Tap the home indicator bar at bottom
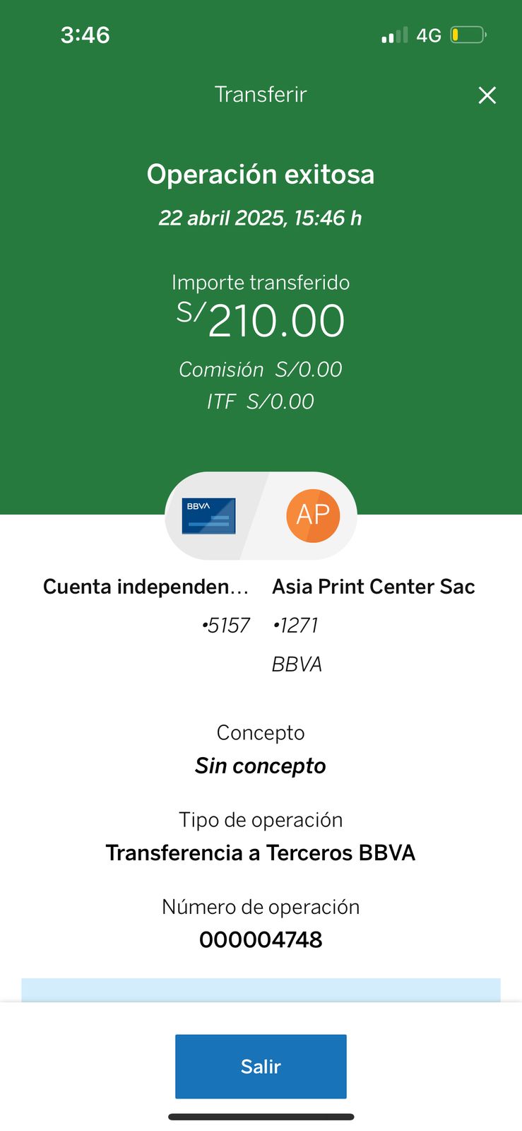522x1131 pixels. click(261, 1117)
